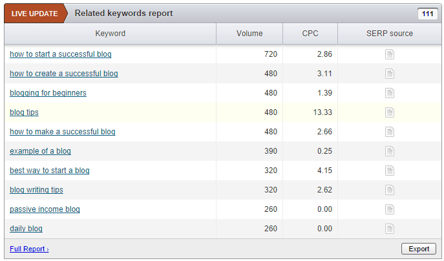
Task: Follow the 'blogging for beginners' link
Action: pyautogui.click(x=48, y=93)
